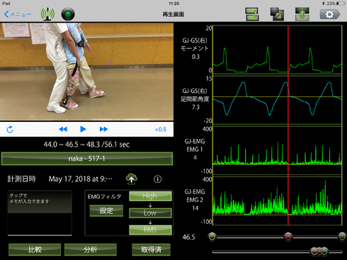Open the EMG filter 設定 button
This screenshot has width=347, height=260.
[x=106, y=210]
